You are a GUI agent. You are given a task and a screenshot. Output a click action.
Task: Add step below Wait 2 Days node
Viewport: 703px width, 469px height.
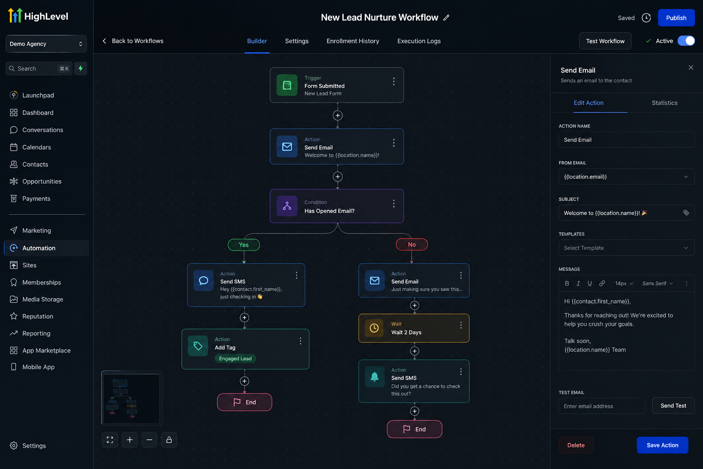(x=415, y=351)
